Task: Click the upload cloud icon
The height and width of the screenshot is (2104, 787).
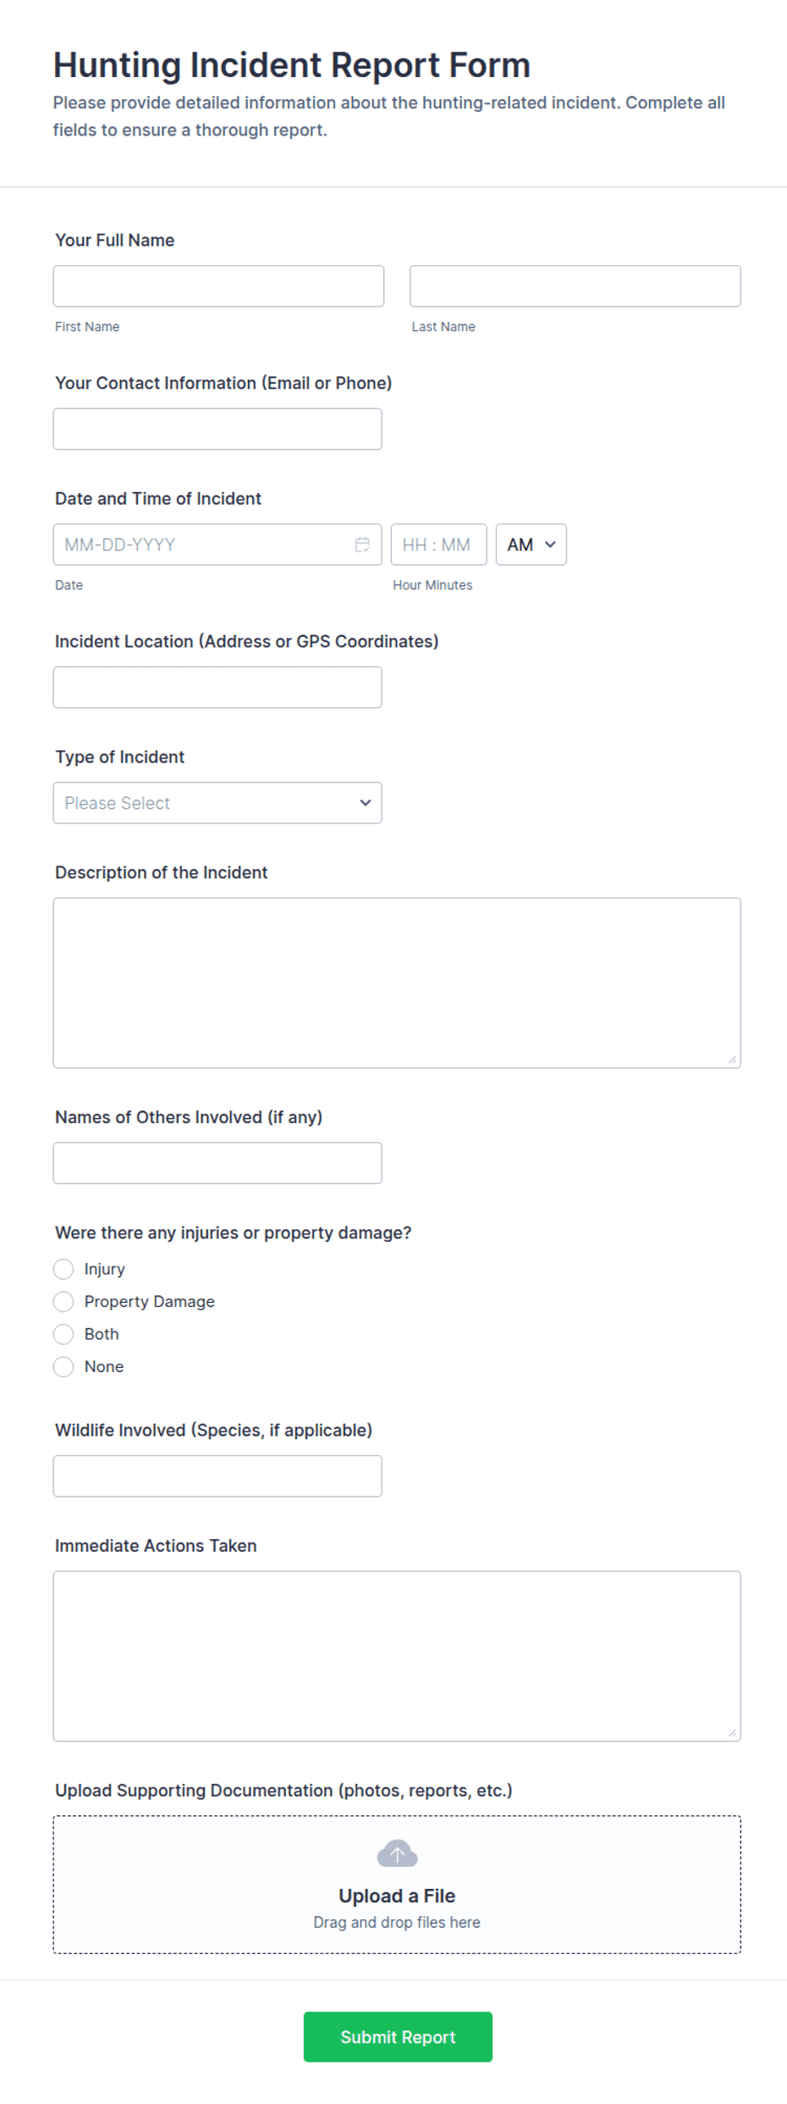Action: point(396,1853)
